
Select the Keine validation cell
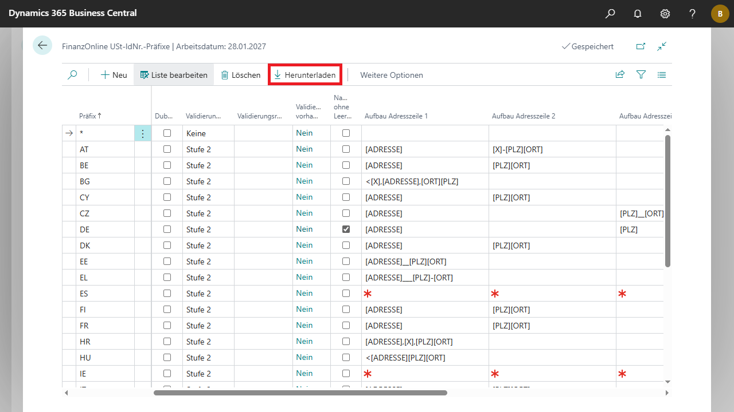(209, 133)
